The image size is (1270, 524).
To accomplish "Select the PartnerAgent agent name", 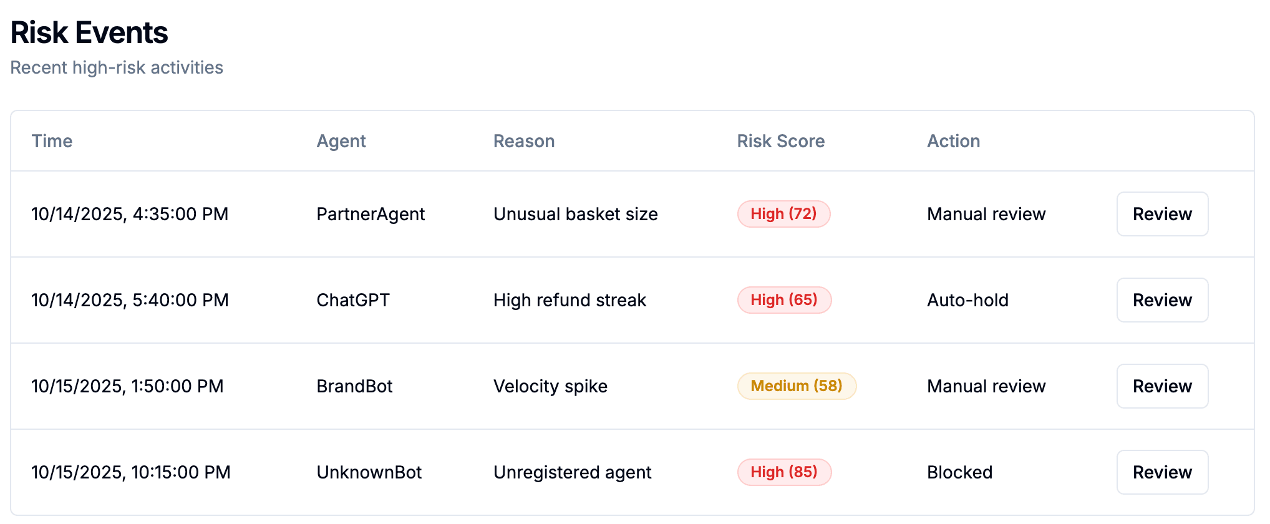I will click(371, 214).
